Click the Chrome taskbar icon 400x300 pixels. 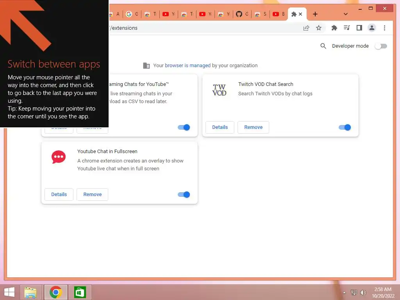(55, 292)
